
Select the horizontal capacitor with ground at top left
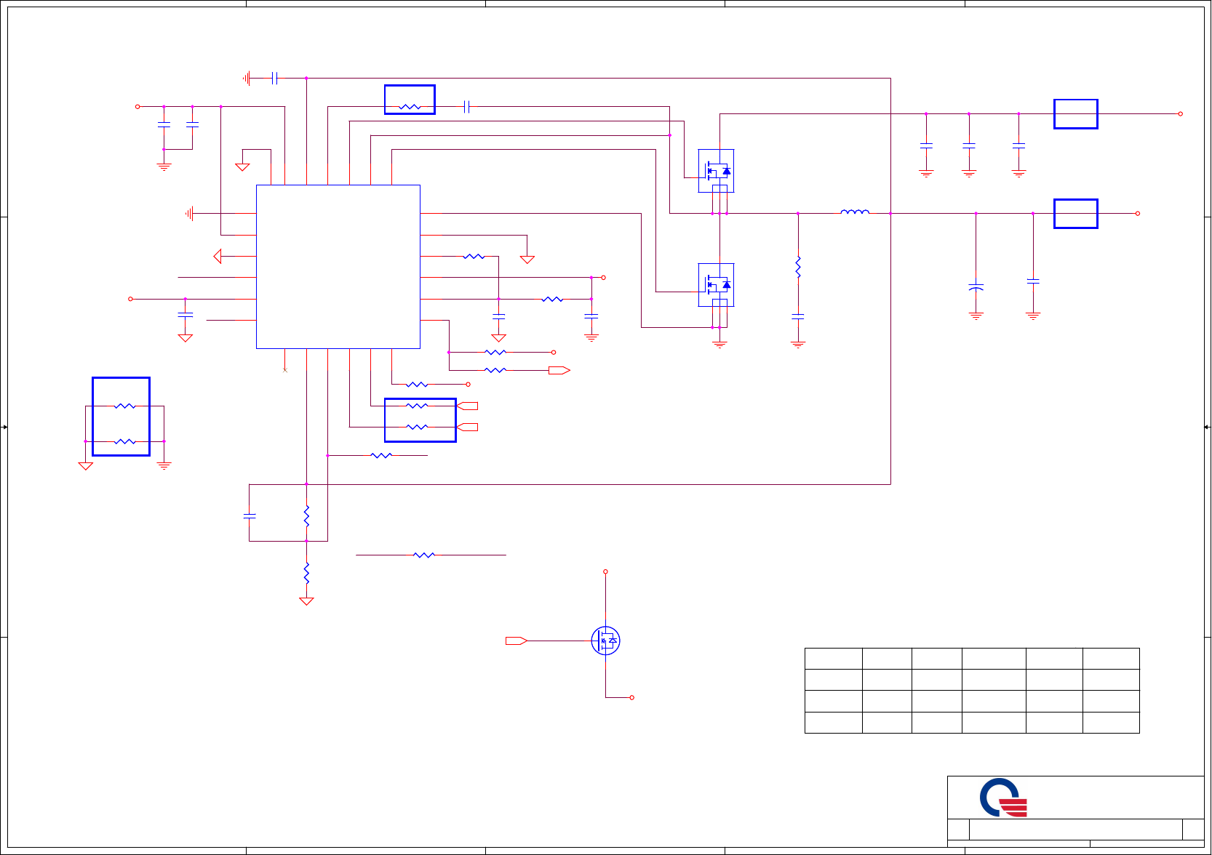pos(274,78)
